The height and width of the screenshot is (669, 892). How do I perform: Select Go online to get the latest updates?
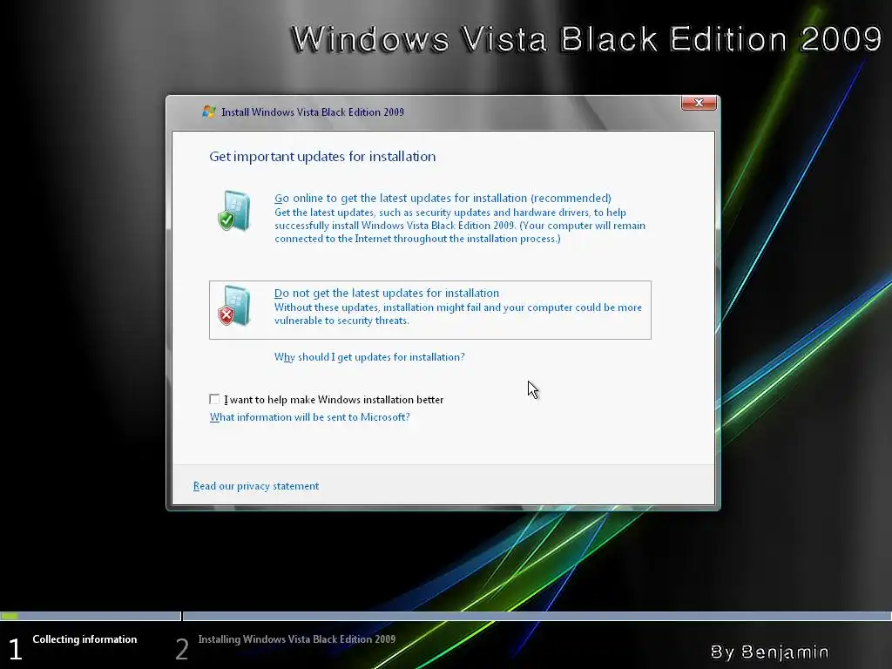pyautogui.click(x=443, y=198)
